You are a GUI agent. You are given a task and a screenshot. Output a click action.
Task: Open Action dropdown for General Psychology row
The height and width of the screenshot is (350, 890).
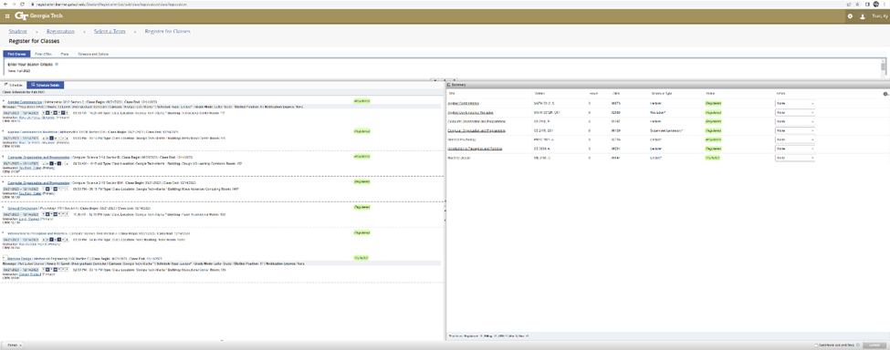795,139
